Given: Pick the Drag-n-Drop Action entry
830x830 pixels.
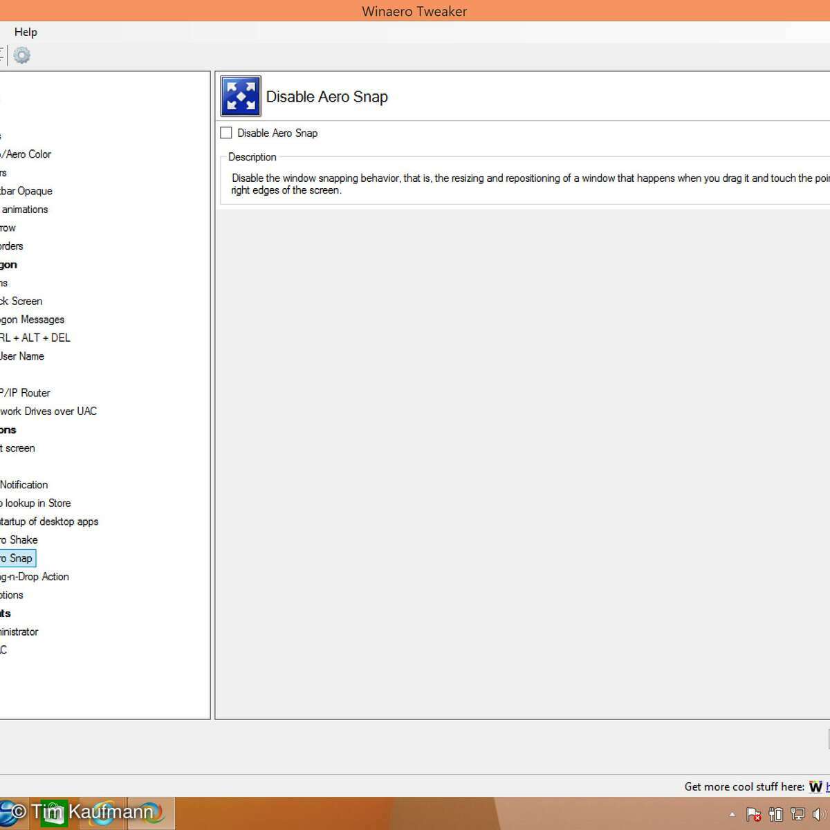Looking at the screenshot, I should pyautogui.click(x=35, y=576).
